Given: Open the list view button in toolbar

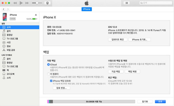Looking at the screenshot, I should pos(126,3).
